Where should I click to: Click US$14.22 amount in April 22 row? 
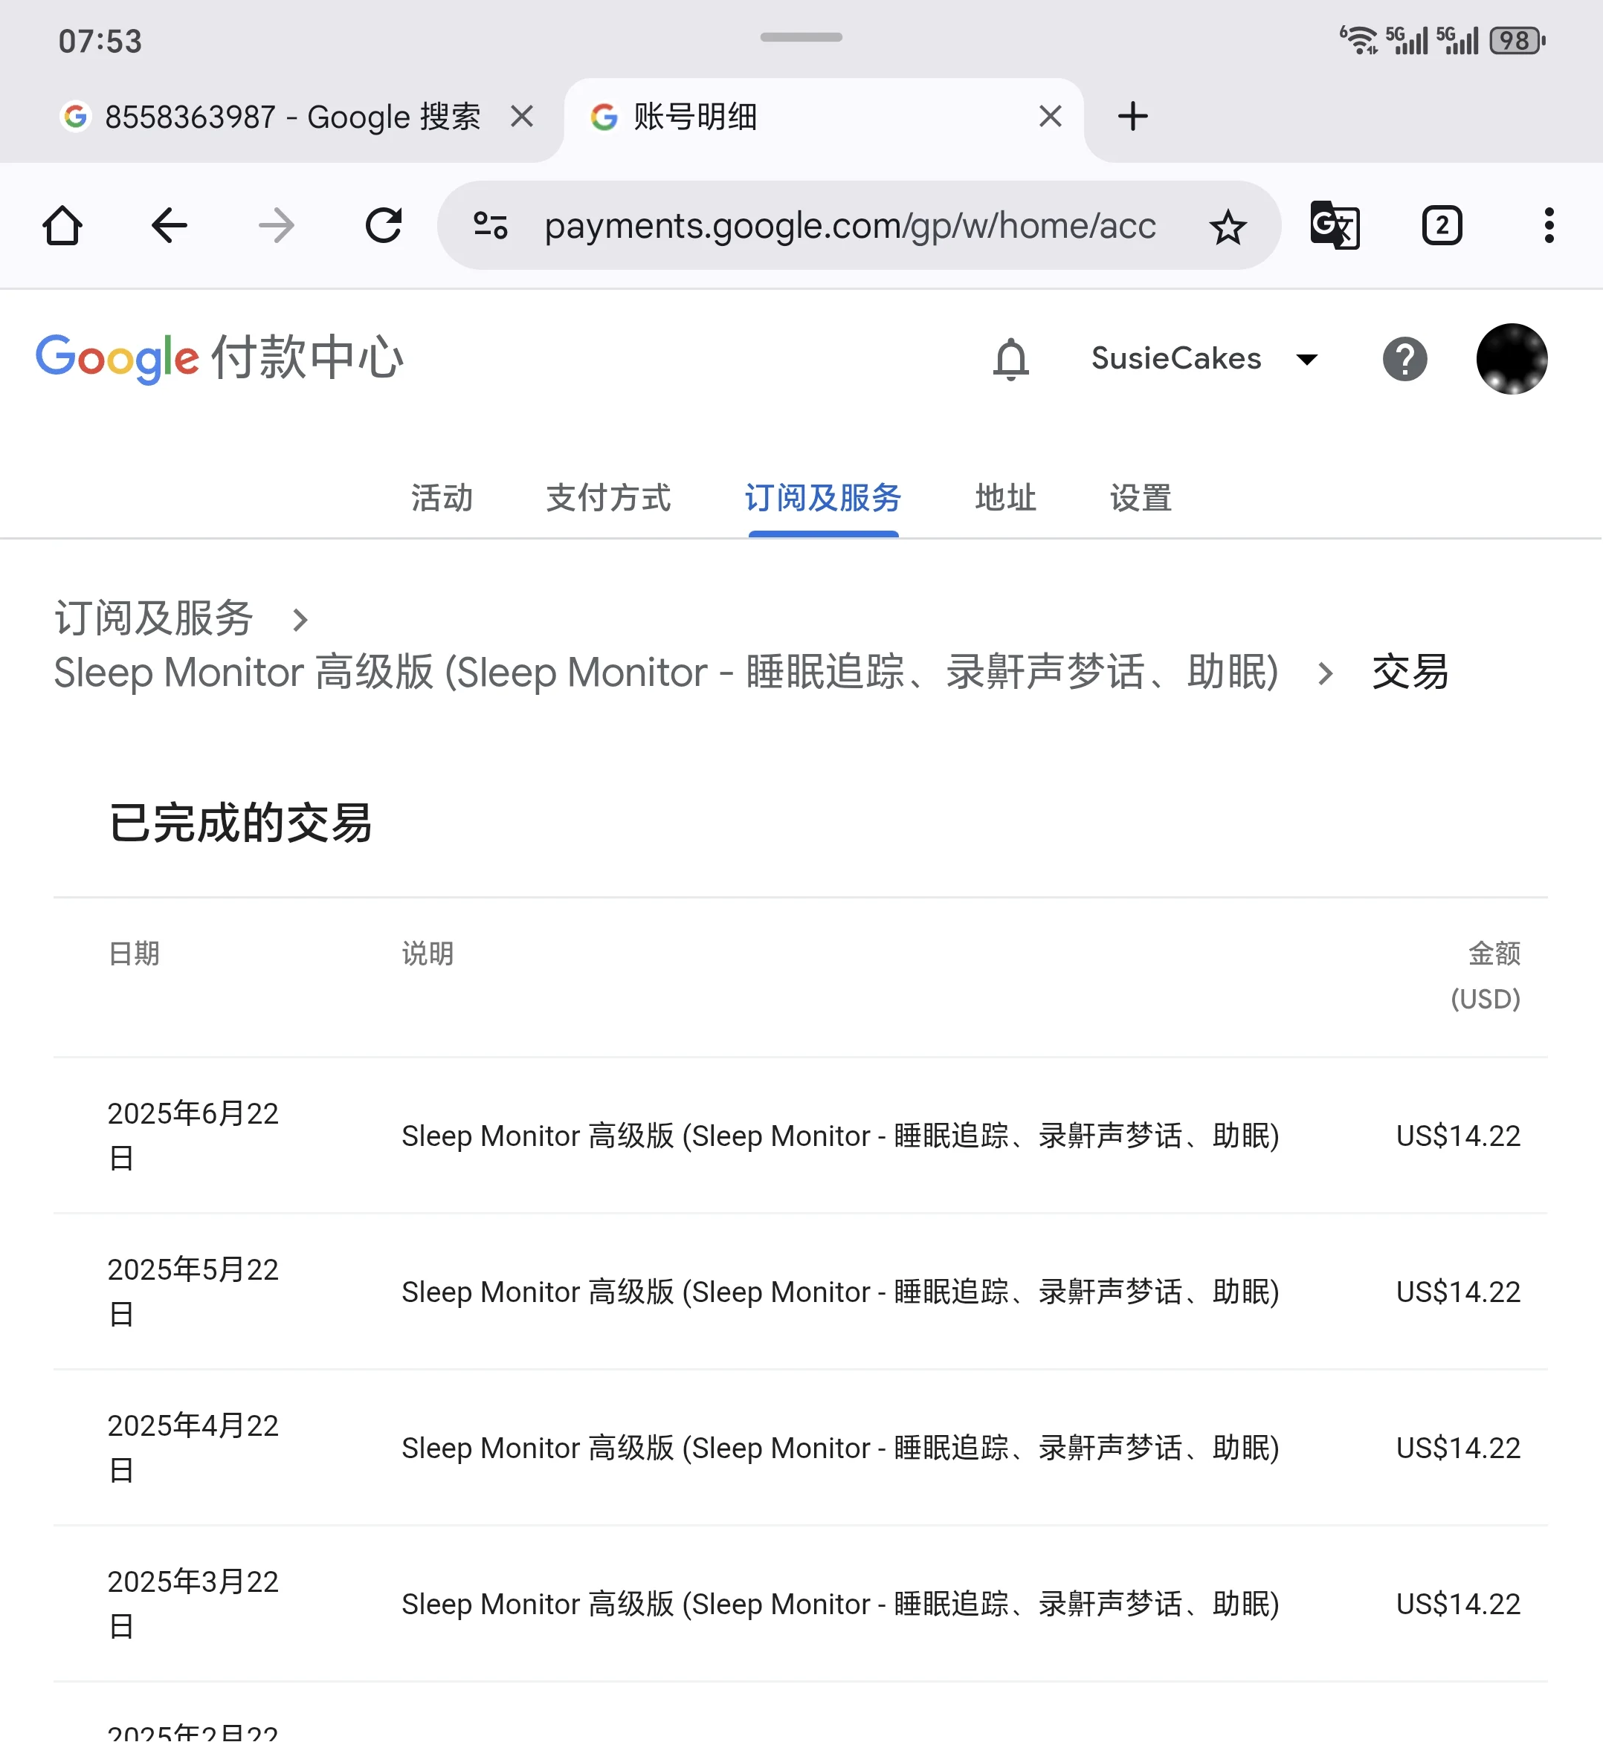[1458, 1448]
